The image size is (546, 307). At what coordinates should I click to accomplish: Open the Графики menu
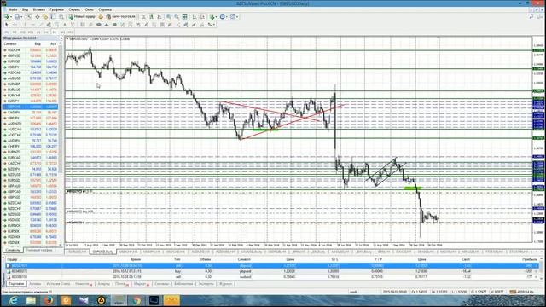point(56,9)
